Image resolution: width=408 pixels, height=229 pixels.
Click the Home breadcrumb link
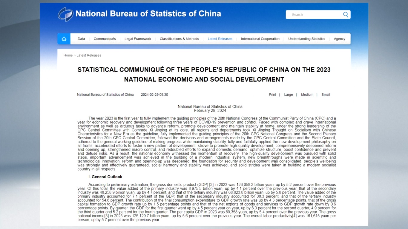click(68, 55)
